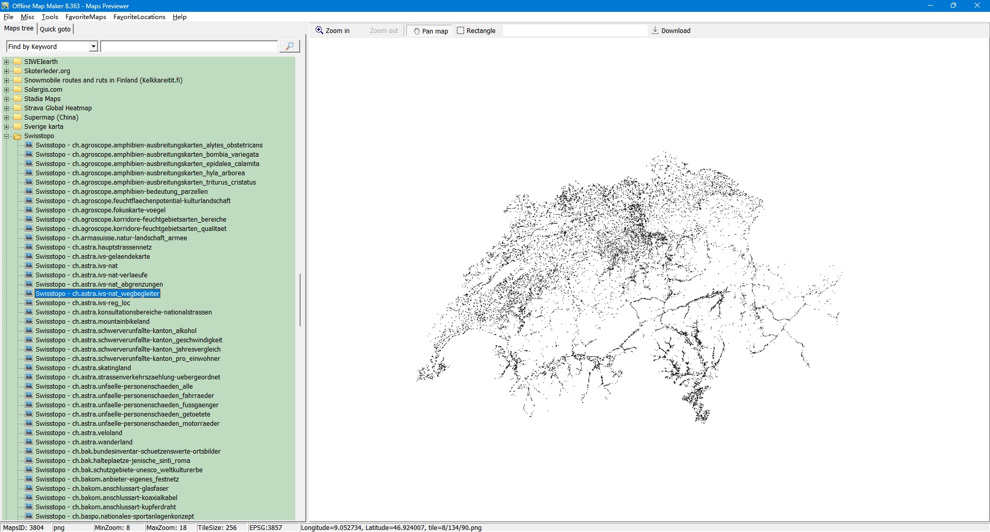Click the keyword search magnifier button
This screenshot has width=990, height=532.
click(x=289, y=46)
